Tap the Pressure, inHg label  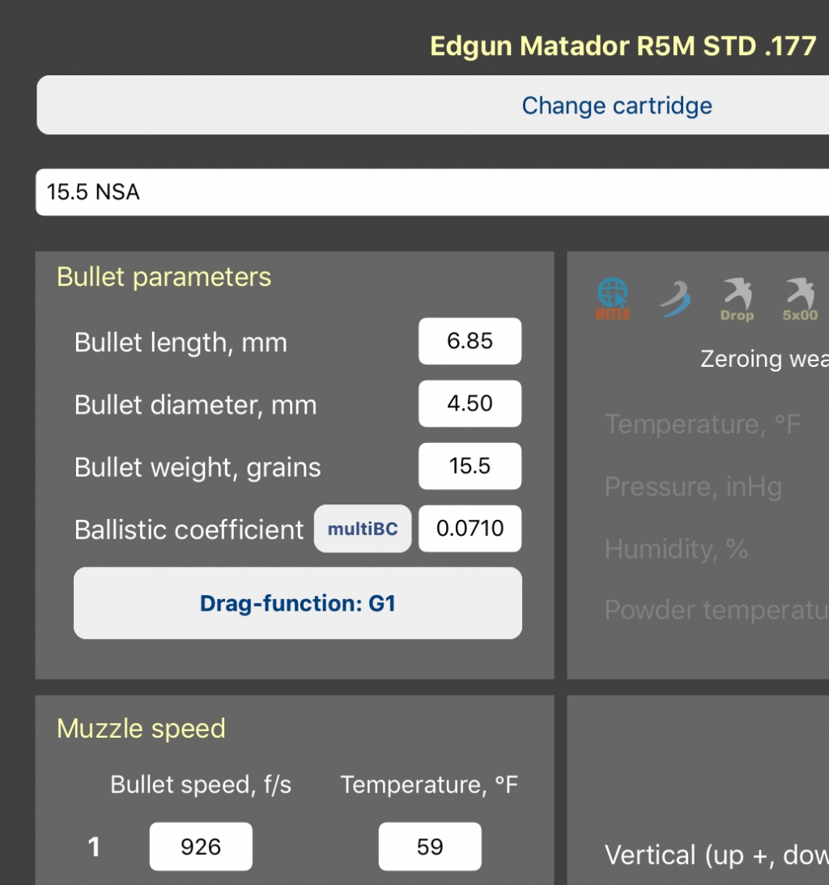(x=693, y=487)
